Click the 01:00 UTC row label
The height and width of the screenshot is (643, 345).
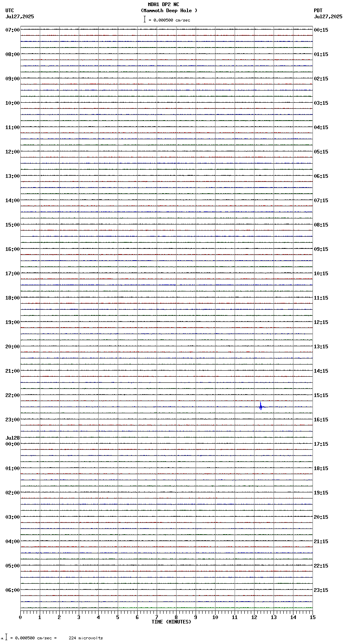[x=13, y=468]
